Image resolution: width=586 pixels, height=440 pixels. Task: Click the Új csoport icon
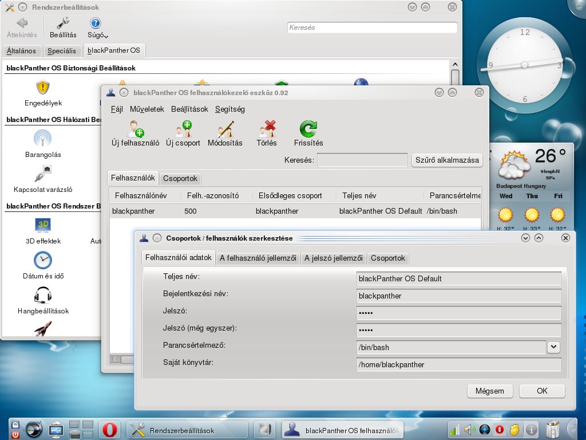pos(183,129)
